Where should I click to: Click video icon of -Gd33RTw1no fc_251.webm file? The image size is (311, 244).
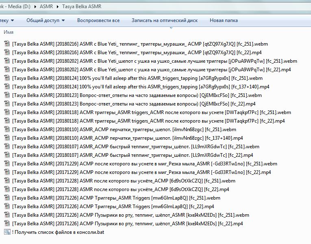pos(7,163)
